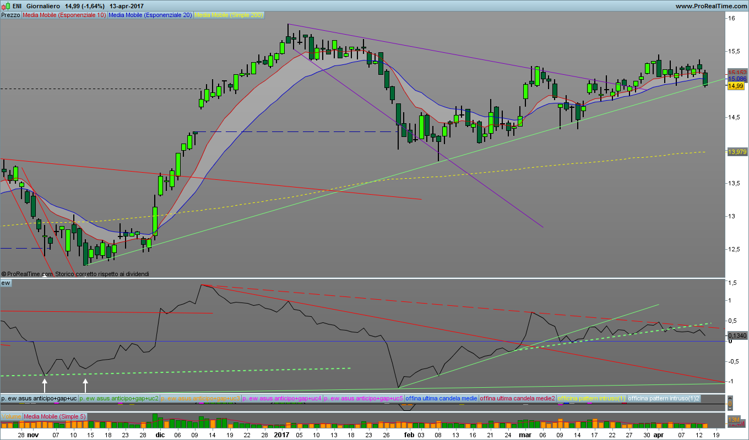This screenshot has width=749, height=440.
Task: Click the 12,5 price level on the axis
Action: point(734,249)
